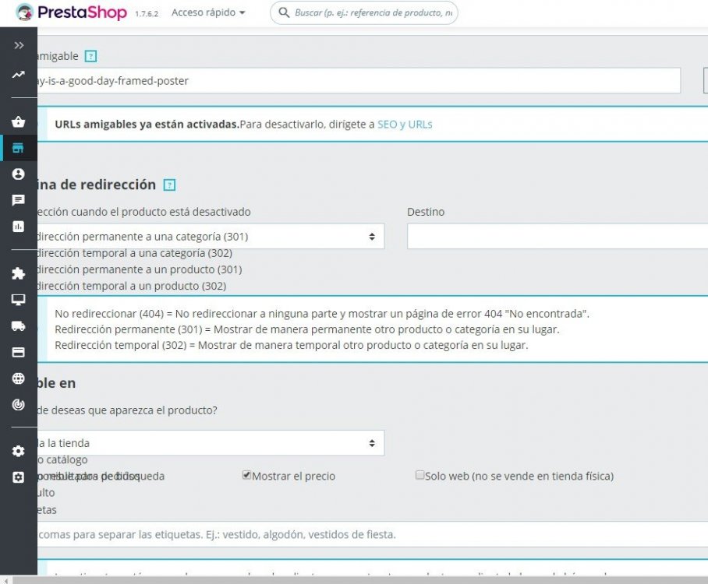
Task: Click inside the product search bar
Action: (x=366, y=12)
